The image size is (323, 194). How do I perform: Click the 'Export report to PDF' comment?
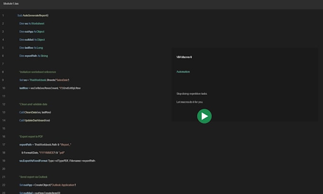coord(31,137)
